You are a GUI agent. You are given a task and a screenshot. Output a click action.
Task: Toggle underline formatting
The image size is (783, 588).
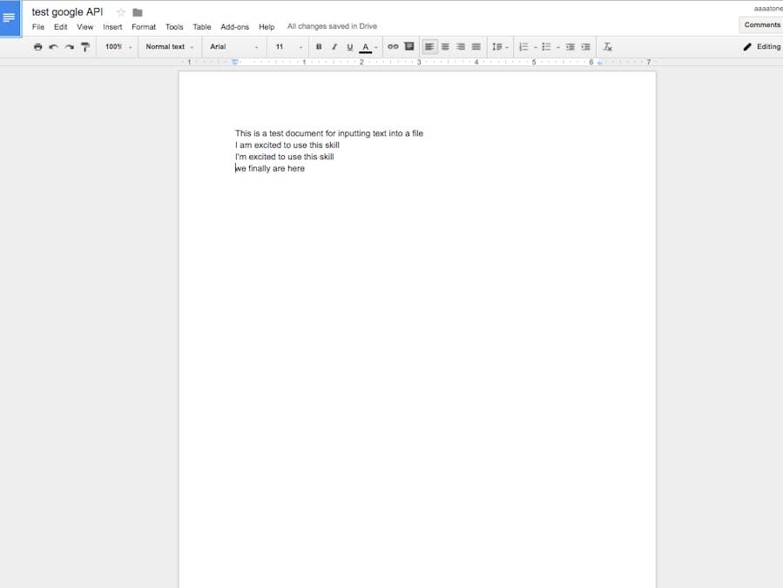(349, 47)
